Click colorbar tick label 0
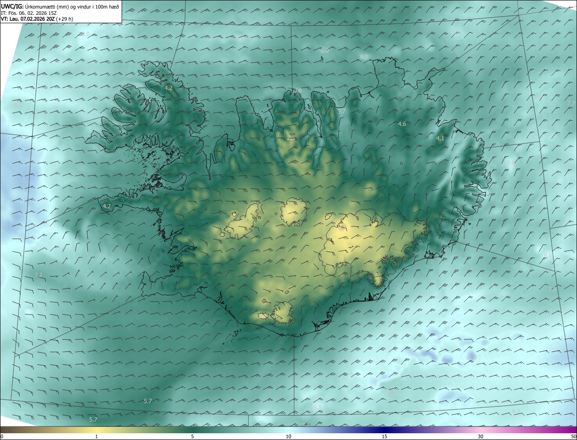The image size is (577, 440). click(2, 436)
